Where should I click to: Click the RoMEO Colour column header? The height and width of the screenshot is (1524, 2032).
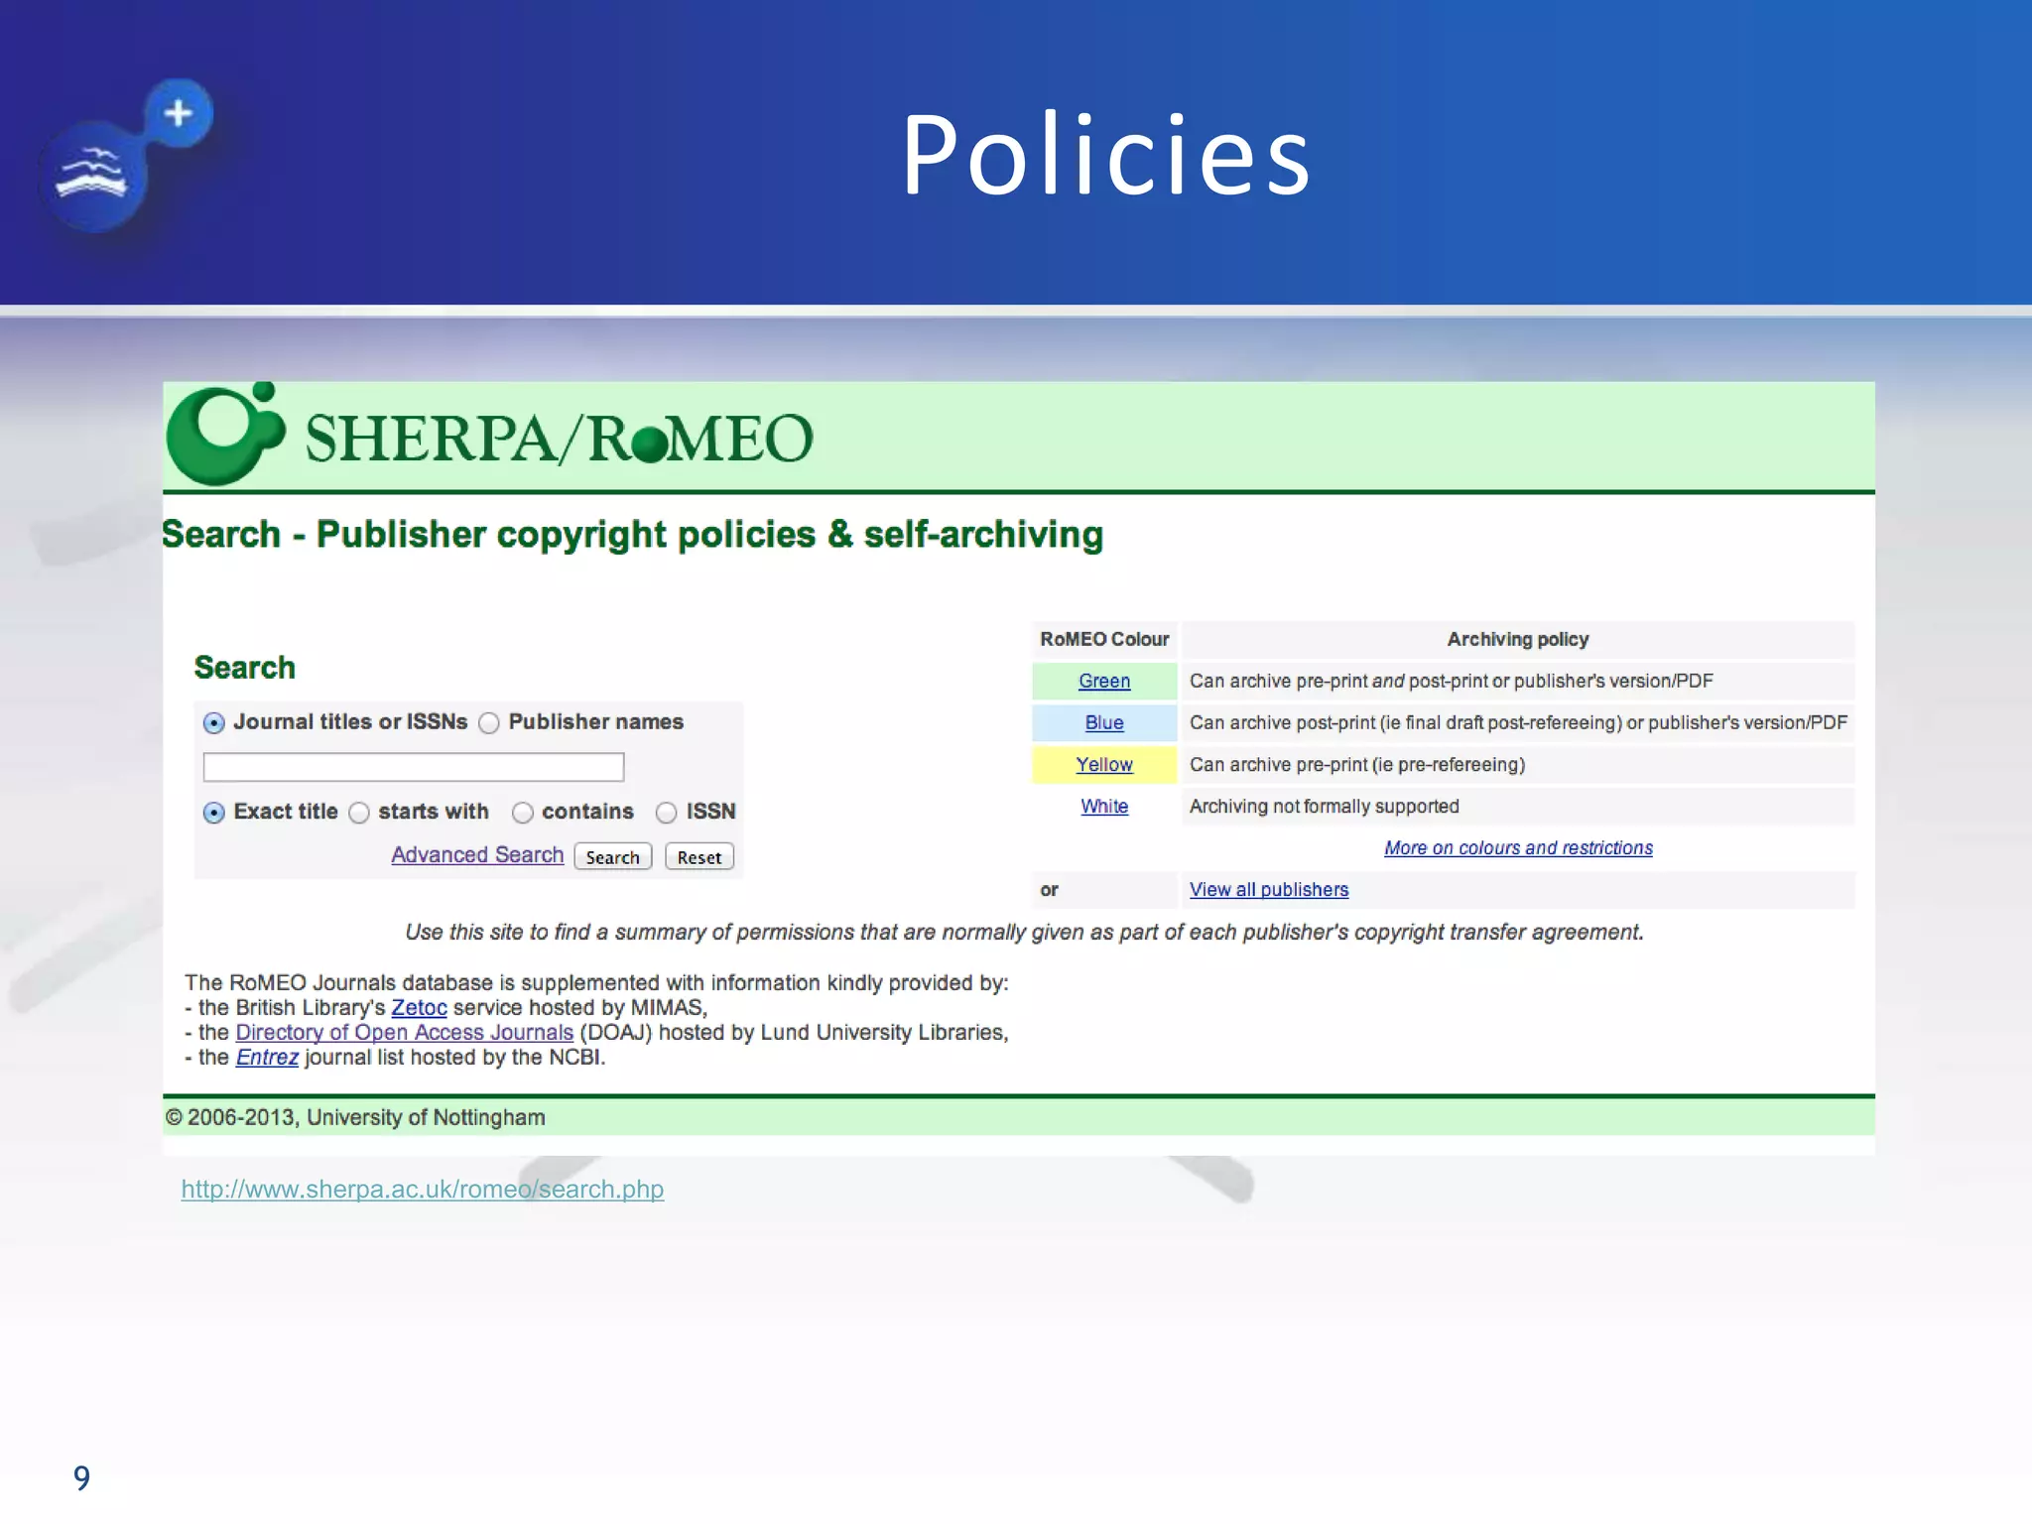1104,639
